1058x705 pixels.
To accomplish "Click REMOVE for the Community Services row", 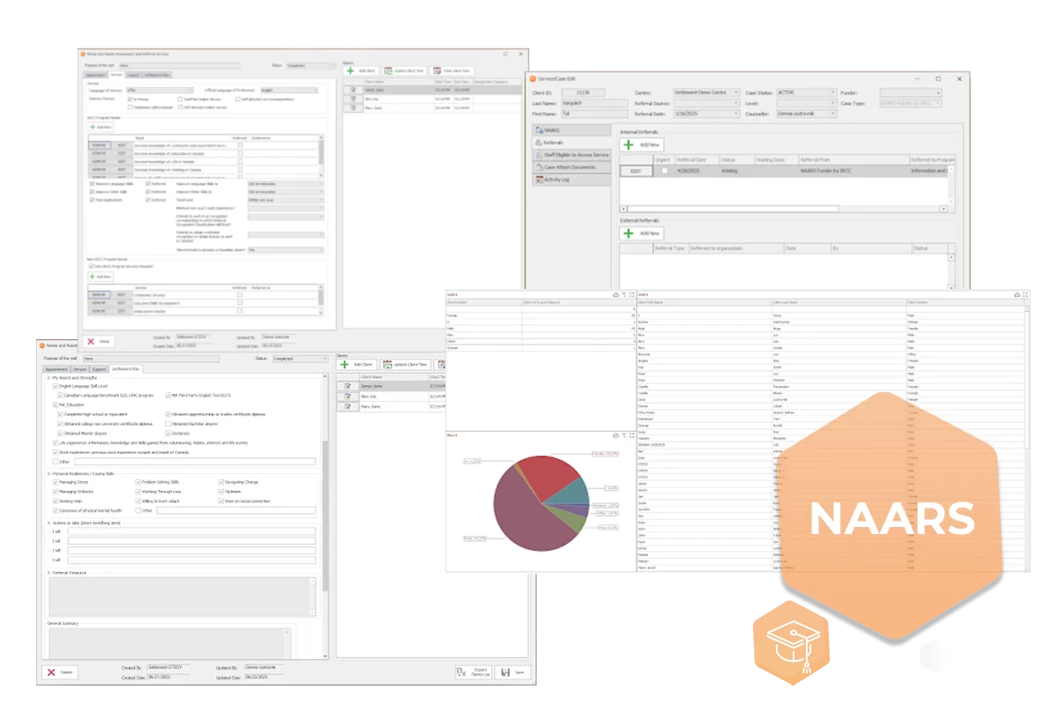I will pos(98,294).
